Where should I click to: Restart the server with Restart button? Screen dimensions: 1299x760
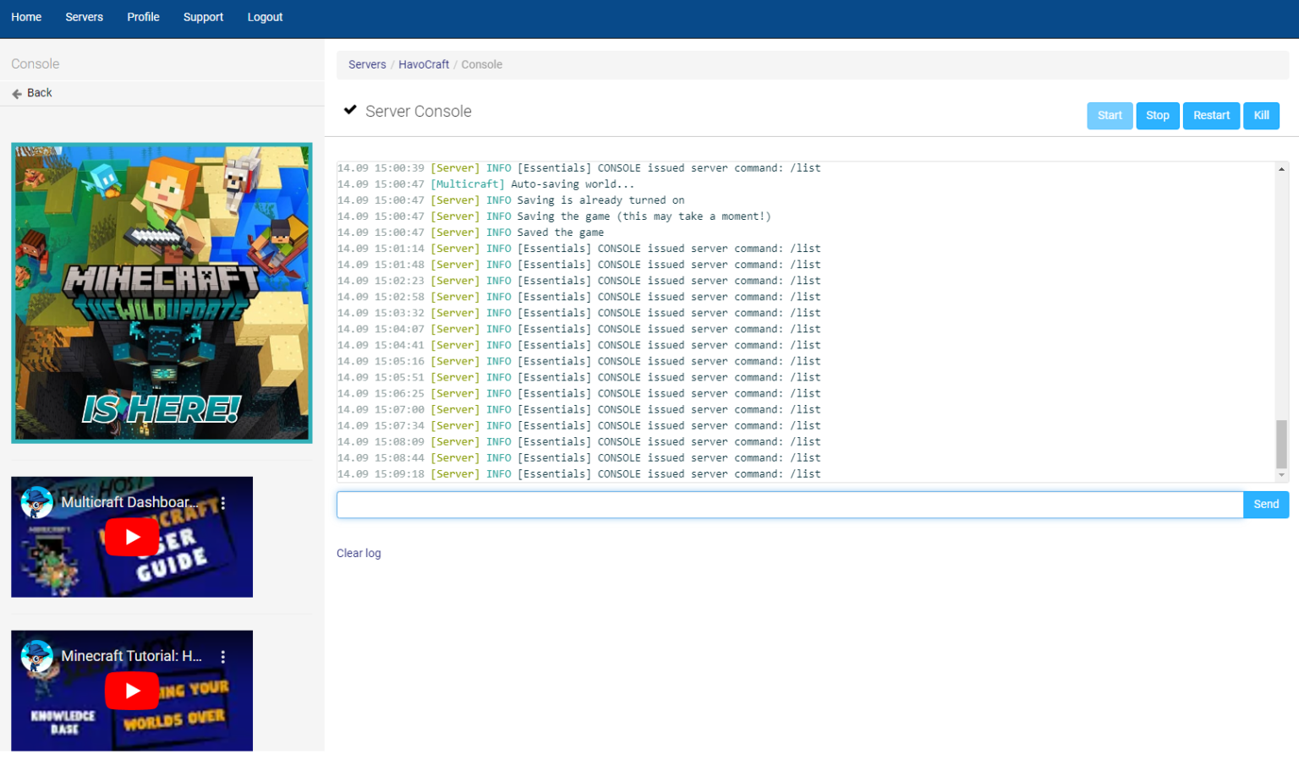[x=1211, y=116]
